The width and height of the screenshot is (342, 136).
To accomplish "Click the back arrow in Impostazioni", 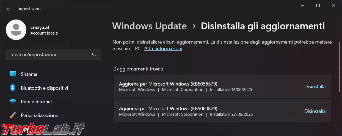I will tap(8, 9).
